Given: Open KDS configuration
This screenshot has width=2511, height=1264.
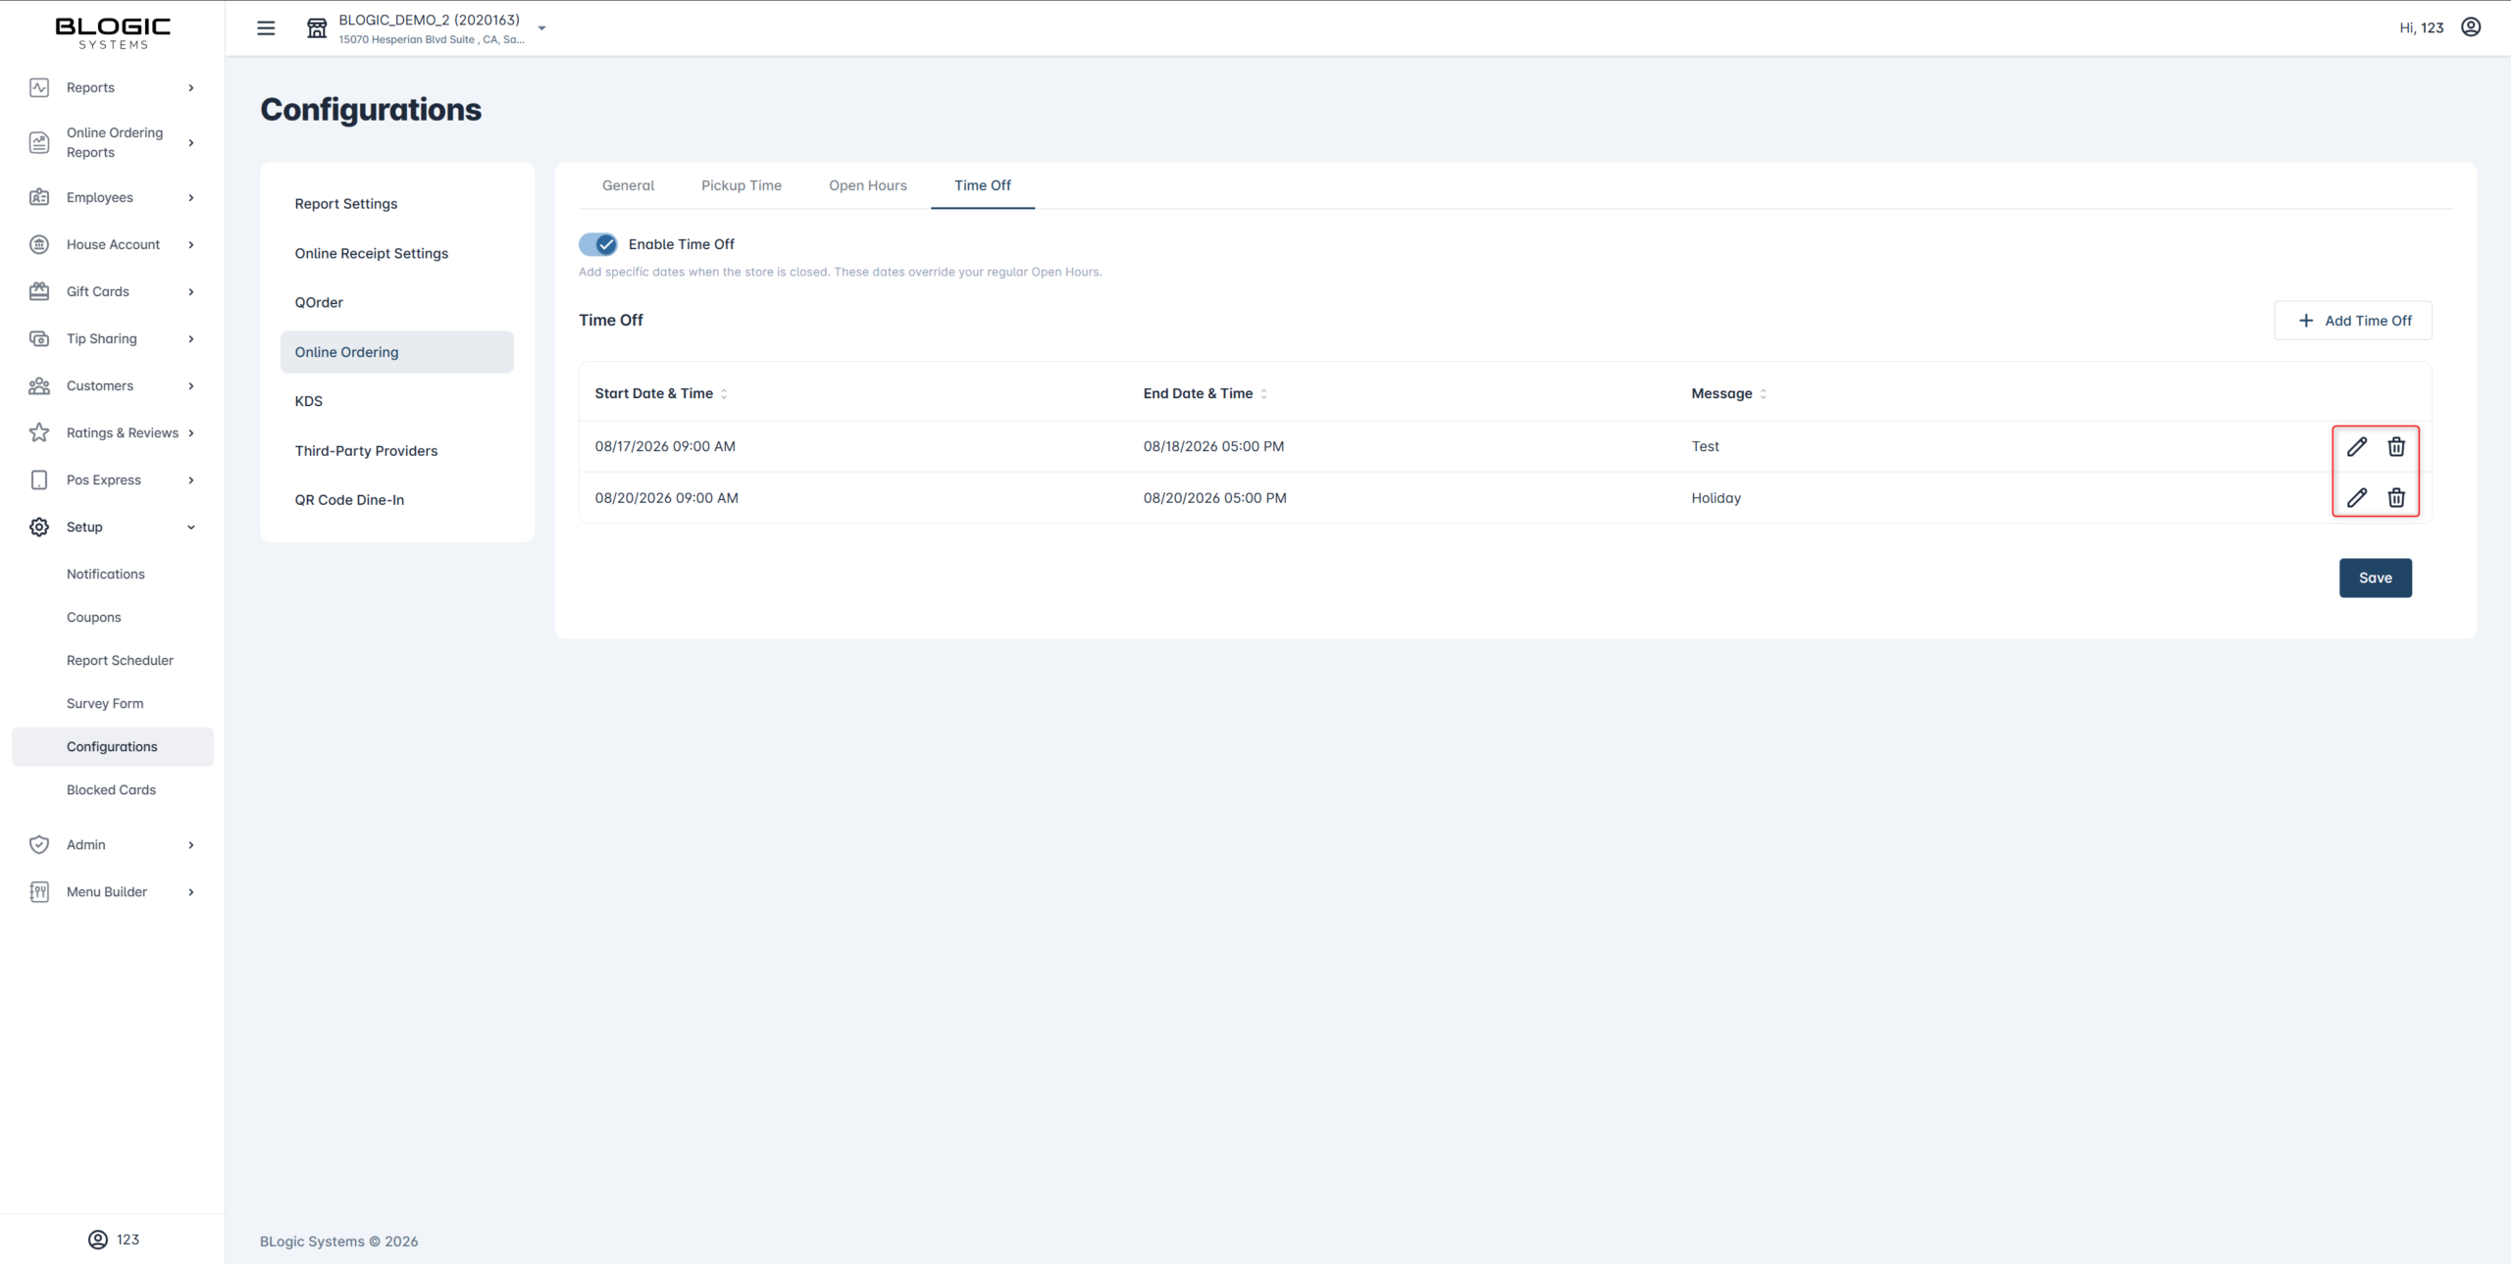Looking at the screenshot, I should click(396, 401).
